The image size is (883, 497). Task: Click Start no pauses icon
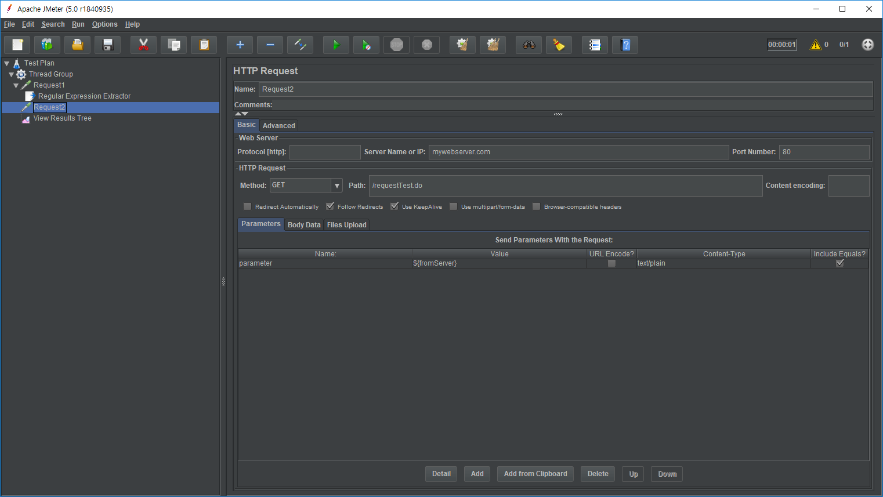pyautogui.click(x=366, y=45)
